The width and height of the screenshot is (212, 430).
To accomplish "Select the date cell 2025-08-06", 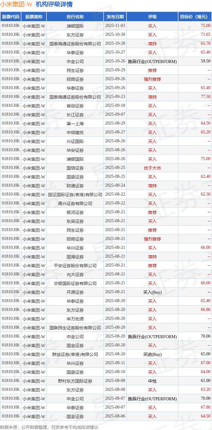I will click(115, 416).
